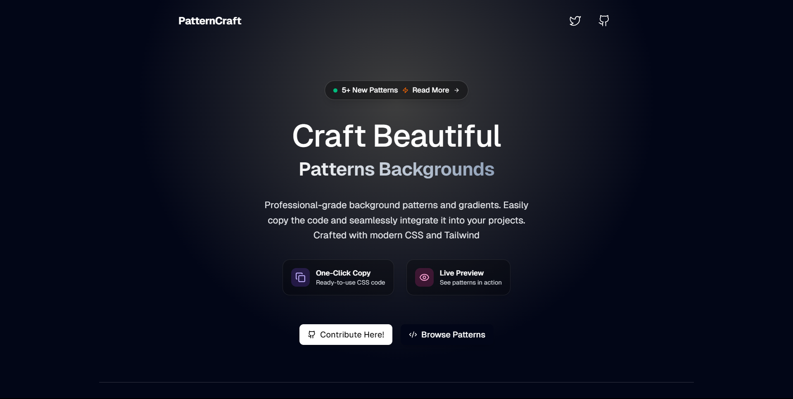Viewport: 793px width, 399px height.
Task: Click the GitHub icon on Contribute Here button
Action: [x=312, y=335]
